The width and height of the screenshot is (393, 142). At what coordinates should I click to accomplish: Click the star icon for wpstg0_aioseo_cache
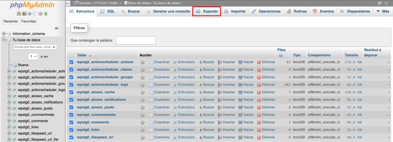[x=143, y=92]
